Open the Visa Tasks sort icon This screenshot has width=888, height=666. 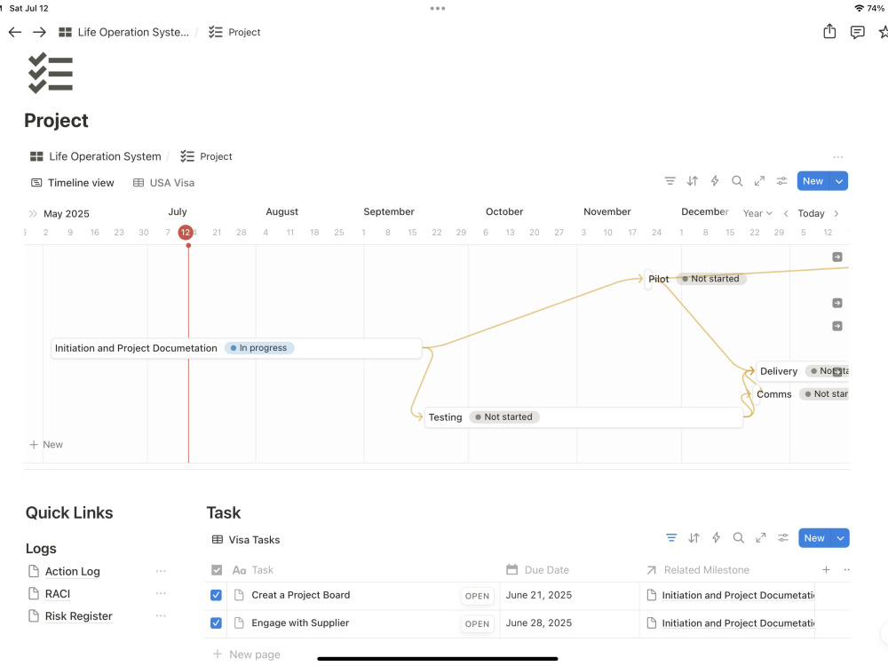694,538
